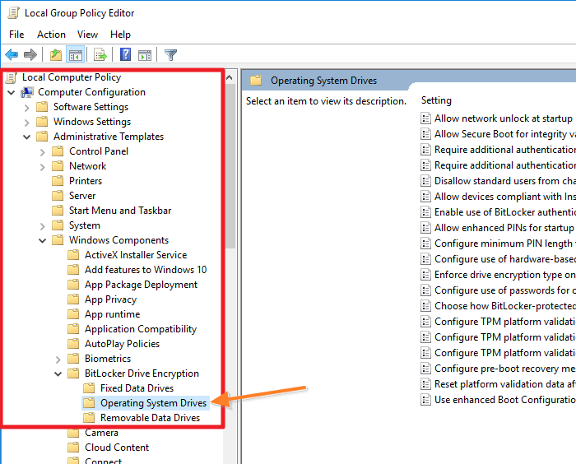Click the folder icon of App Privacy
The height and width of the screenshot is (464, 576).
click(x=73, y=299)
